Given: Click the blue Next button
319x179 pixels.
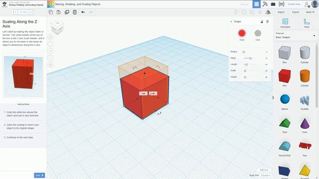Looking at the screenshot, I should (39, 175).
